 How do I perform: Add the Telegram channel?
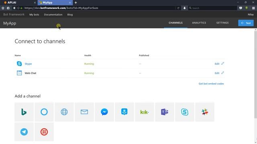point(24,132)
